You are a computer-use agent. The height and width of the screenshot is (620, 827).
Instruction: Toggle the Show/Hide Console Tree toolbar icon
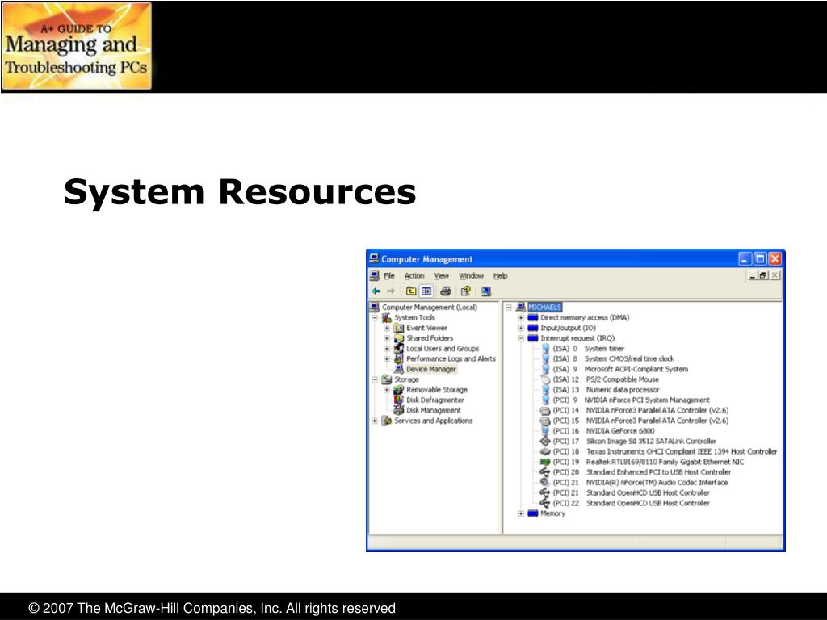click(426, 291)
